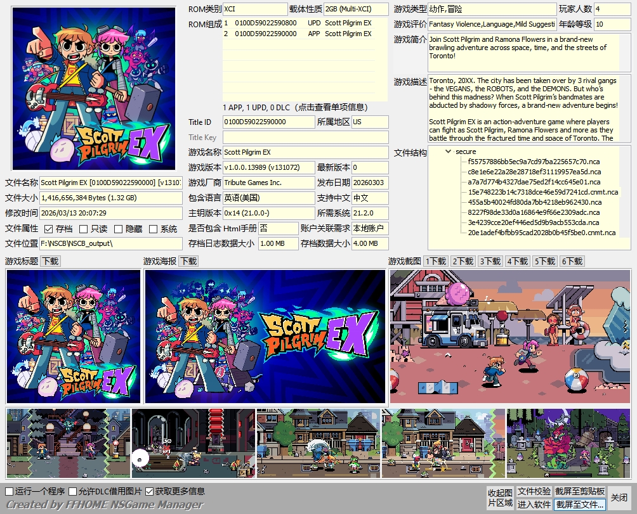Toggle 允许DLC借用图片 option
This screenshot has height=514, width=637.
click(73, 491)
